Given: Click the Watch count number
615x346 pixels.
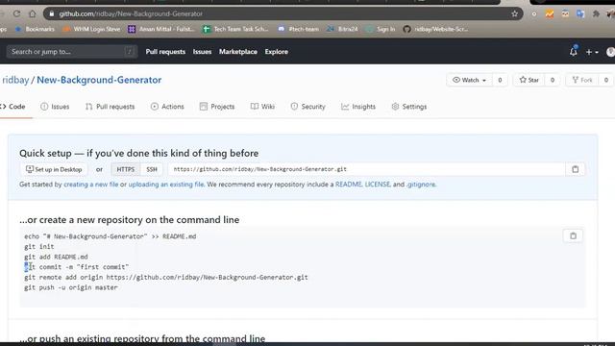Looking at the screenshot, I should click(500, 80).
